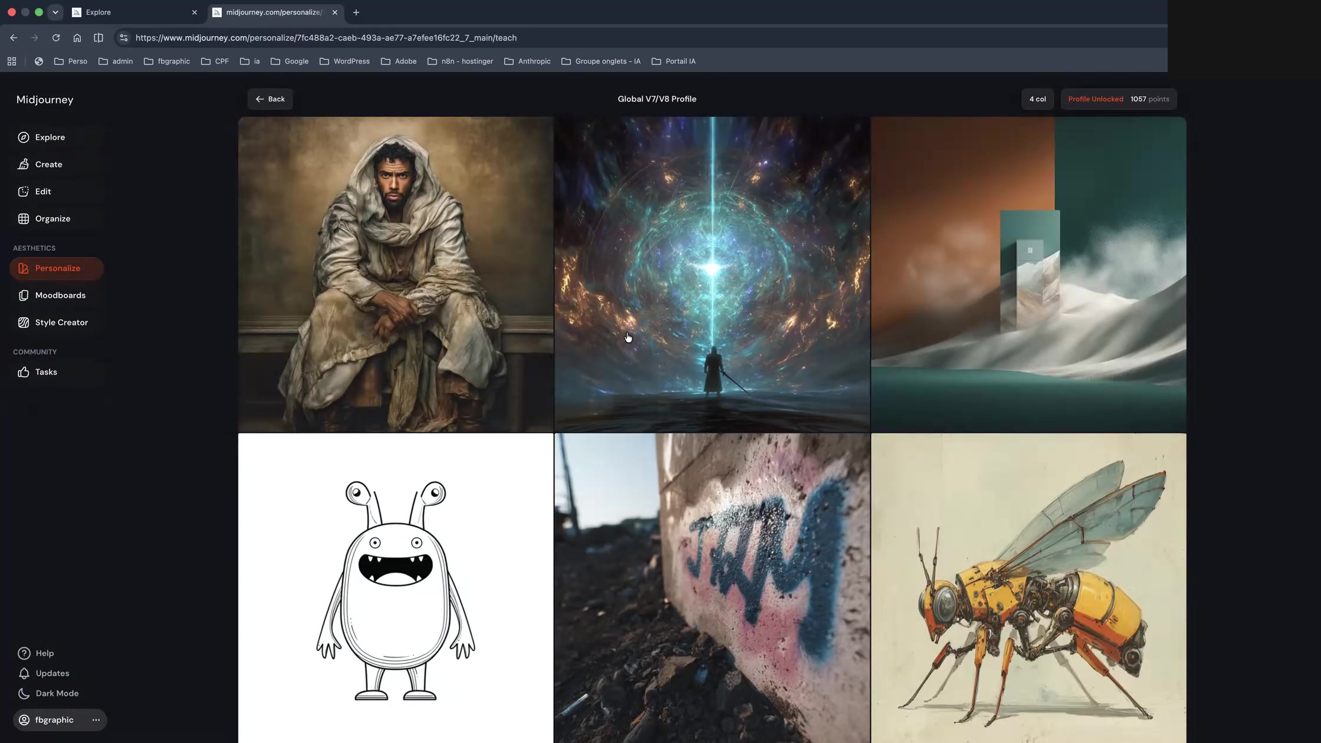Open the CPF bookmarks folder

(x=215, y=61)
